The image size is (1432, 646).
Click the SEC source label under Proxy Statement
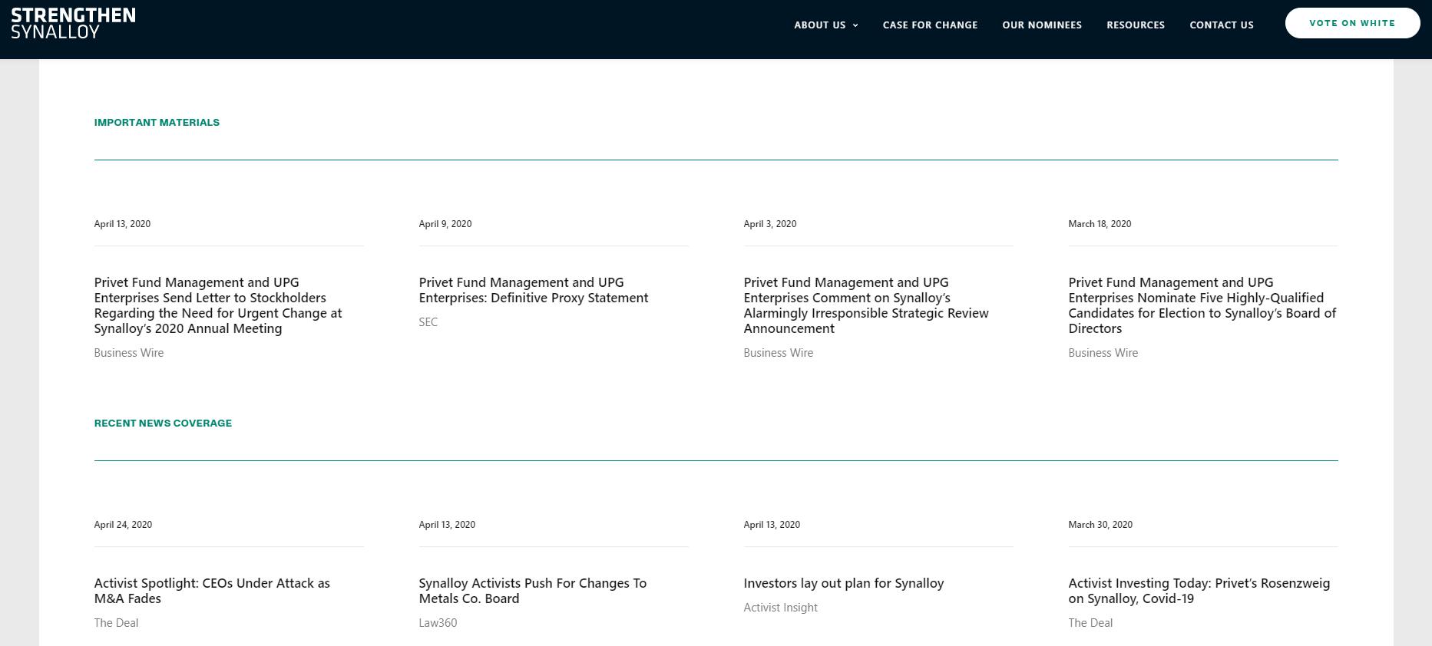(x=428, y=322)
